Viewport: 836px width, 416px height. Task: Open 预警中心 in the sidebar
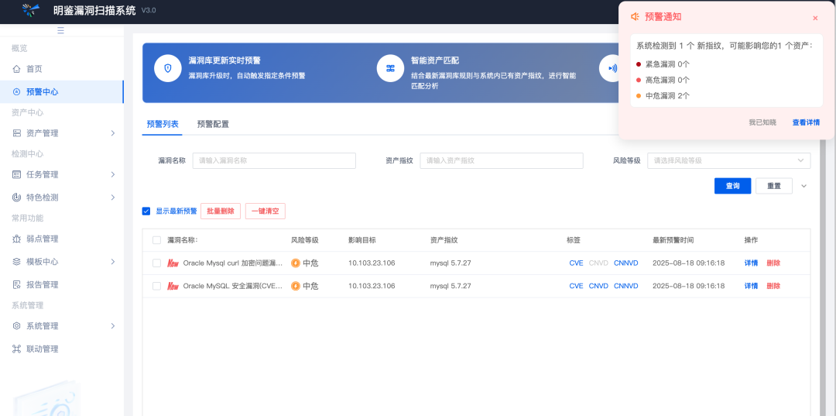[43, 91]
